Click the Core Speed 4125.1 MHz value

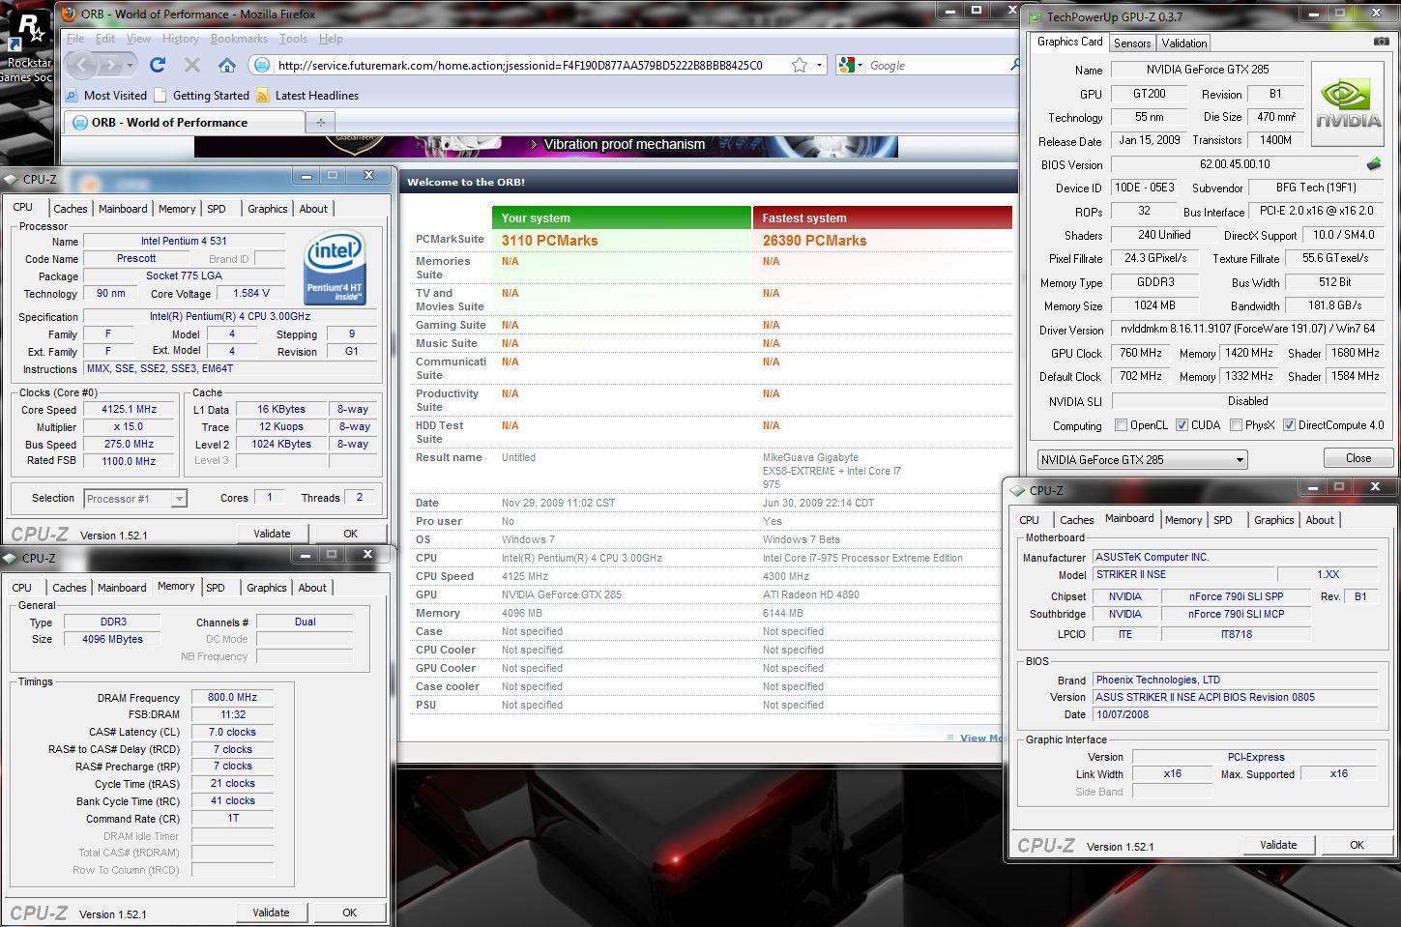(129, 410)
